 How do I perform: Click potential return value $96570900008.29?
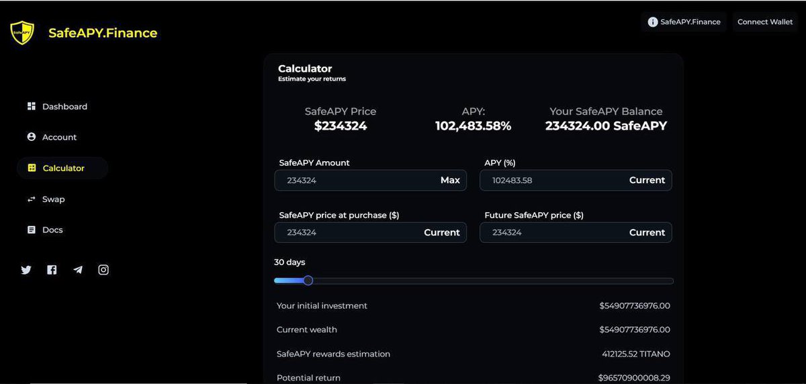634,378
